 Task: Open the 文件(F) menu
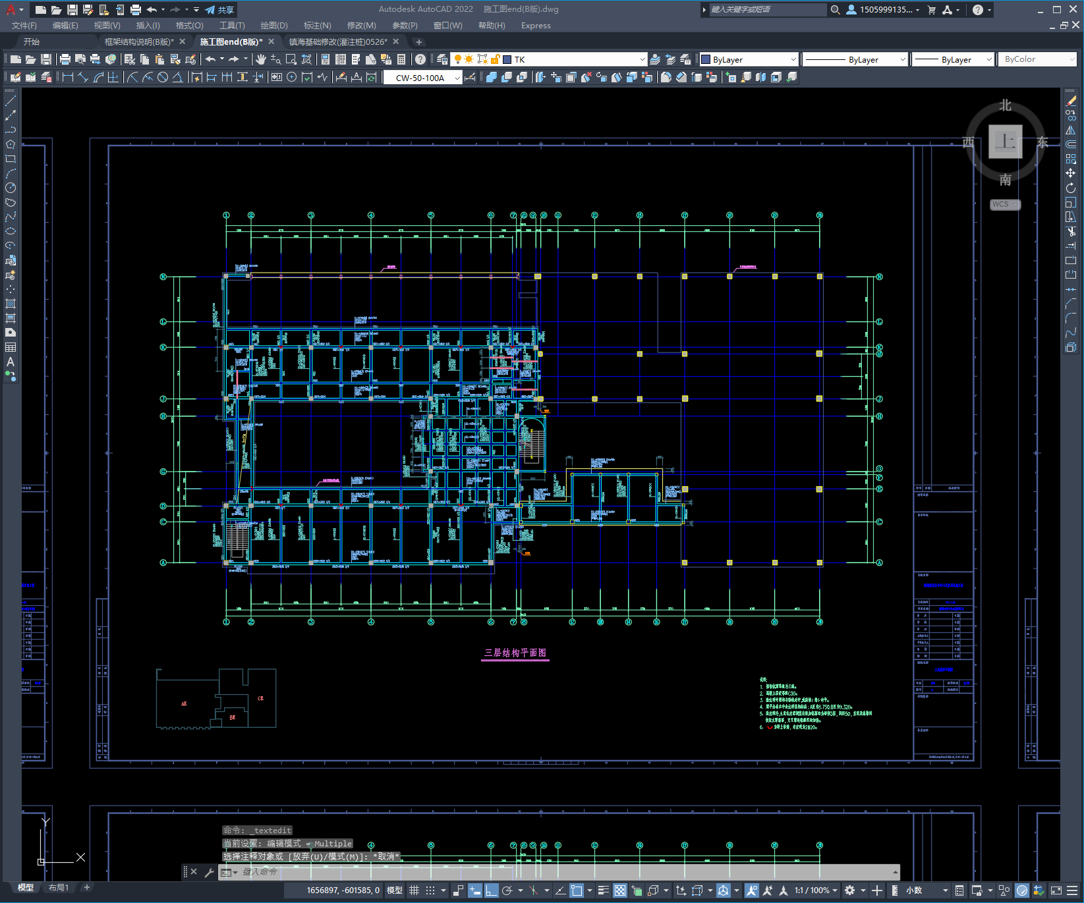click(x=24, y=26)
